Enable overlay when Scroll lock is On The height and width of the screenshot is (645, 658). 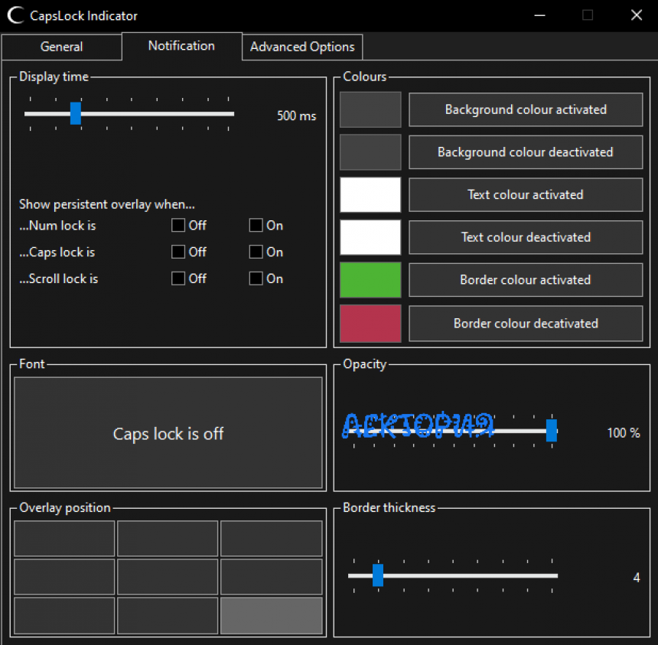pyautogui.click(x=256, y=279)
